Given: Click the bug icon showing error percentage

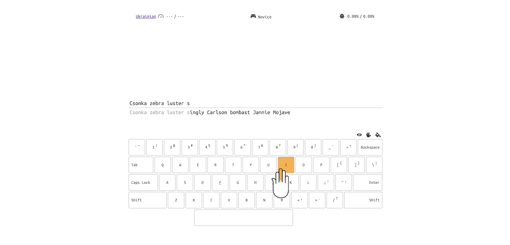Looking at the screenshot, I should (342, 16).
